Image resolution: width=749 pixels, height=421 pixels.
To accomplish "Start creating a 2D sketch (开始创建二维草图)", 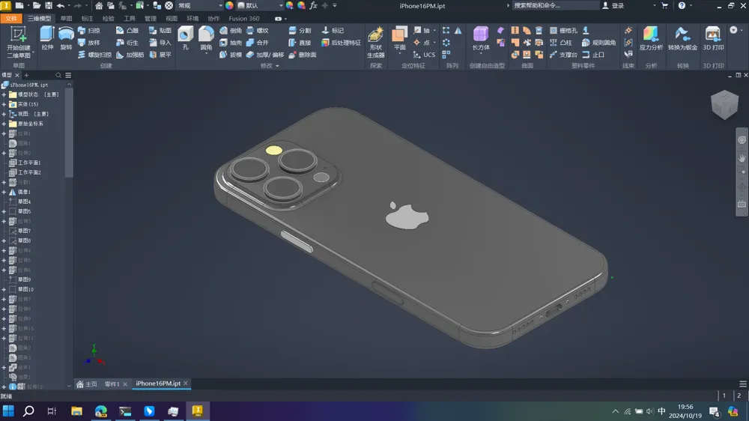I will (x=18, y=43).
